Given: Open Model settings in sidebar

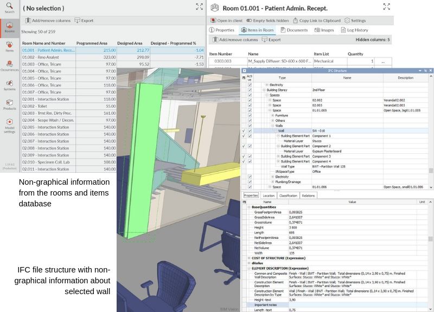Looking at the screenshot, I should [9, 126].
